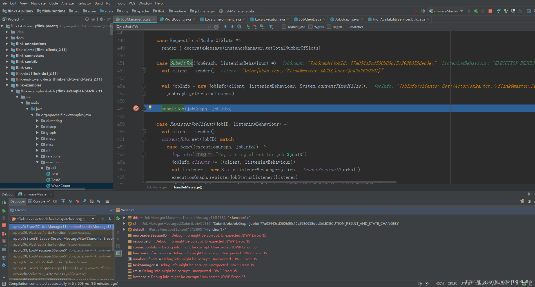Expand the flink-core module
The width and height of the screenshot is (535, 287).
click(7, 67)
